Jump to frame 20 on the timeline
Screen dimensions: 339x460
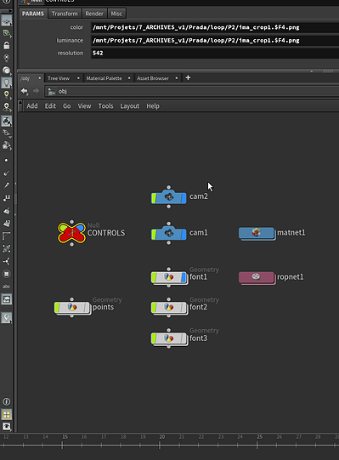162,437
